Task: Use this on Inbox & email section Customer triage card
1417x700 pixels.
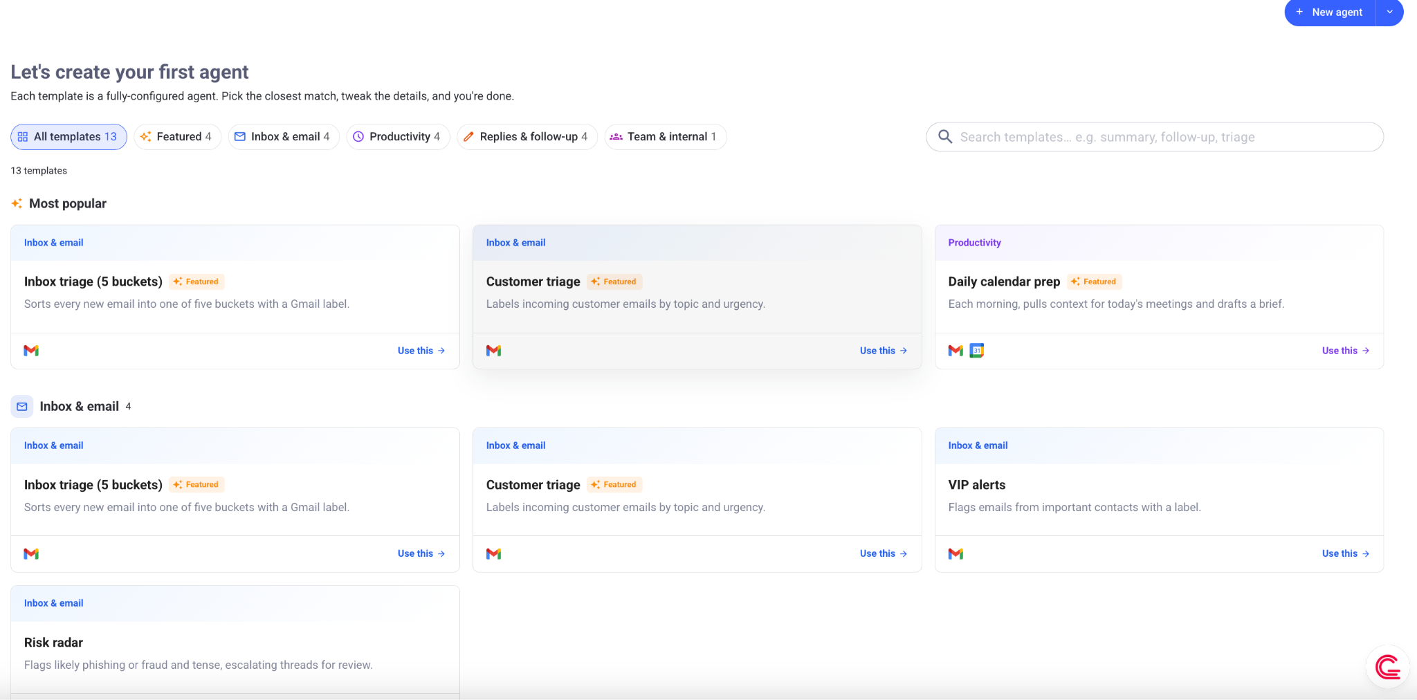Action: click(x=884, y=553)
